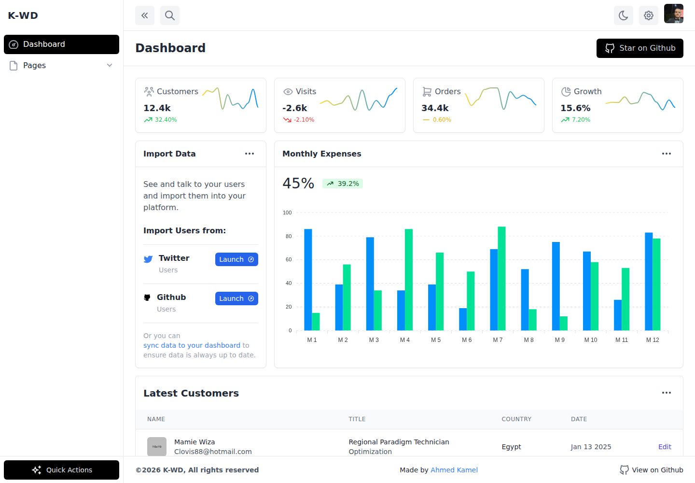Click the Growth sparkline chart
The height and width of the screenshot is (483, 695).
[x=640, y=100]
